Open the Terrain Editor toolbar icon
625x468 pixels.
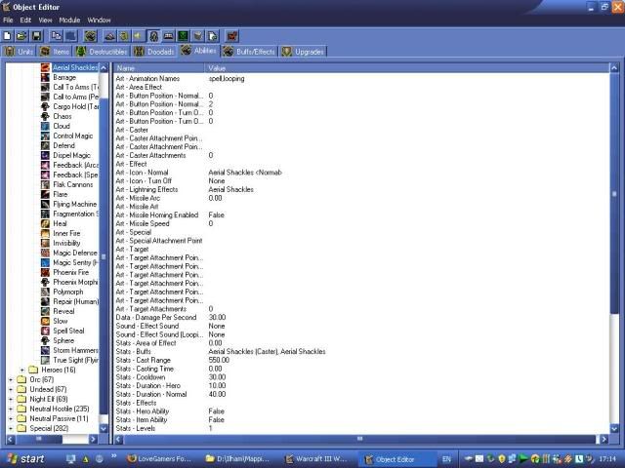109,36
